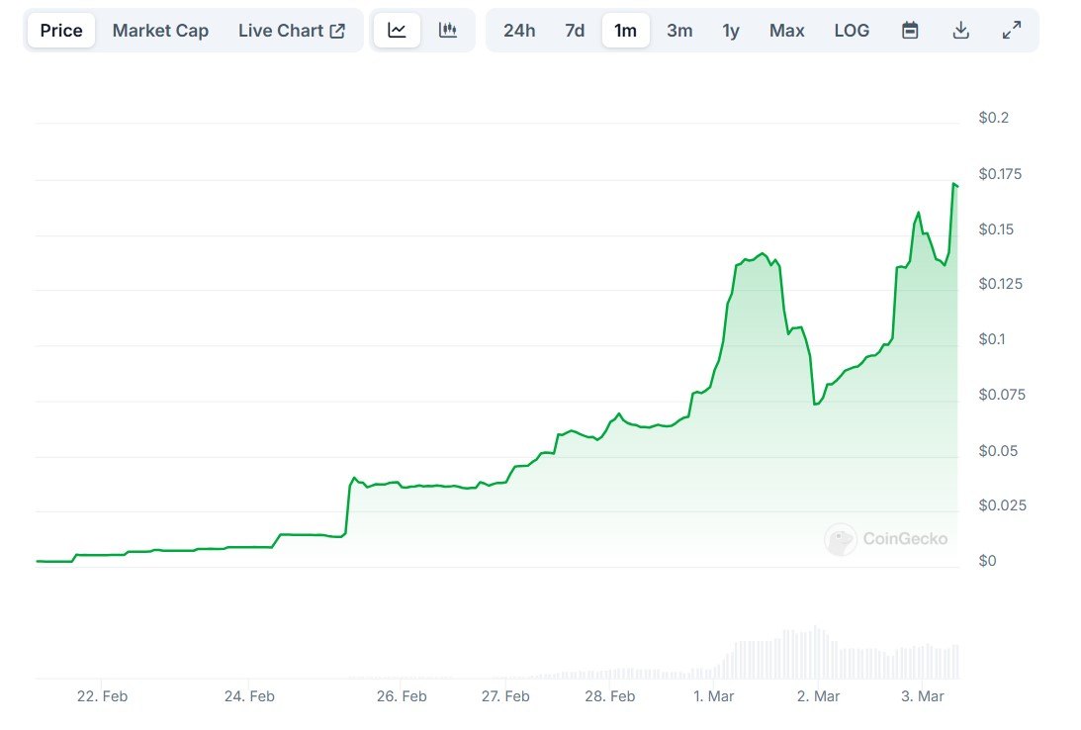The height and width of the screenshot is (730, 1081).
Task: Click the tallest volume bar near 2. Mar
Action: point(816,652)
